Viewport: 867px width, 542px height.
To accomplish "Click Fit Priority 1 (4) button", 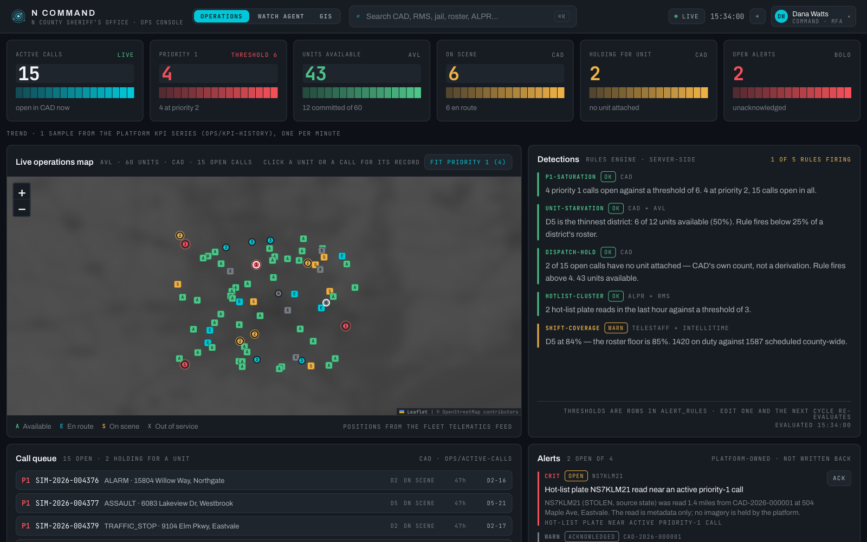I will 468,162.
